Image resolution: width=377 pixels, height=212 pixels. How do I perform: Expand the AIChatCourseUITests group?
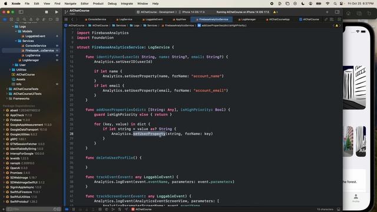tap(6, 94)
